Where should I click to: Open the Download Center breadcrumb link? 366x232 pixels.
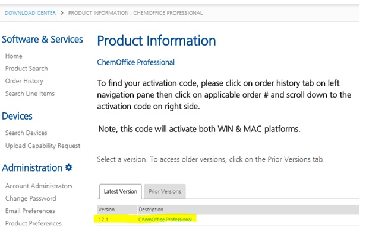30,13
